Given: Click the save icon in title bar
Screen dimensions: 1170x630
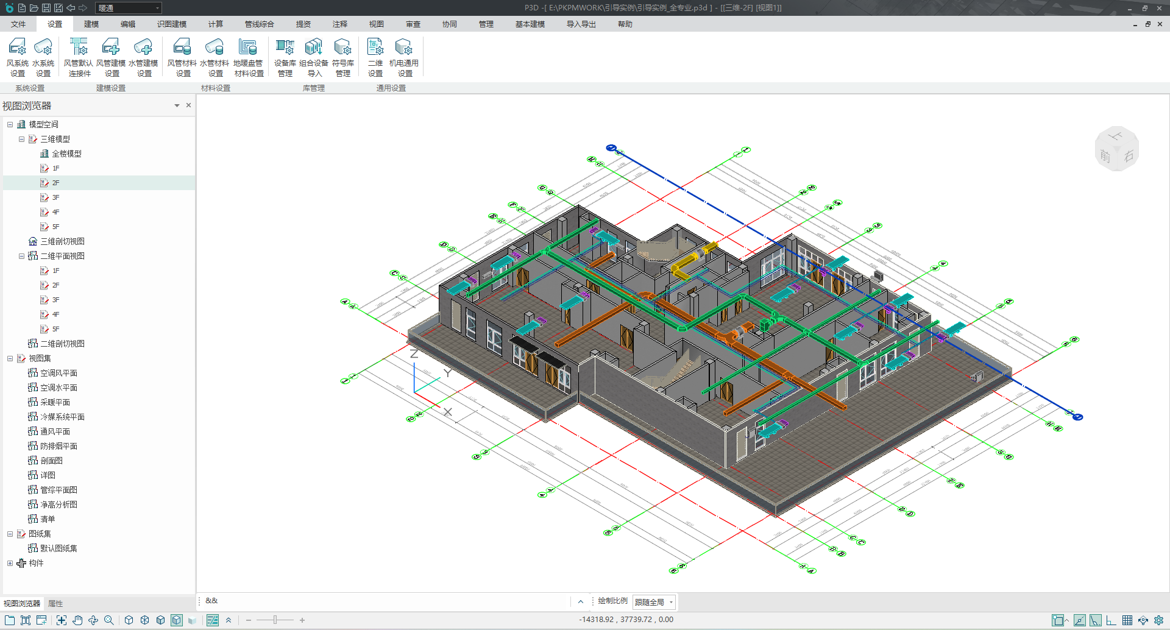Looking at the screenshot, I should click(46, 8).
